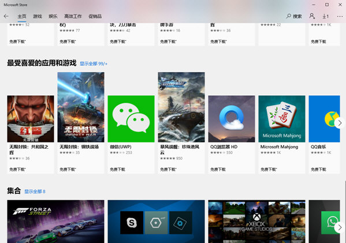Go back using the back arrow

tap(6, 16)
